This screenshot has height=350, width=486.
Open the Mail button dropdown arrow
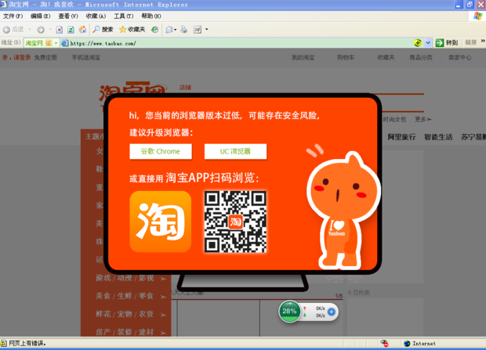pyautogui.click(x=176, y=30)
